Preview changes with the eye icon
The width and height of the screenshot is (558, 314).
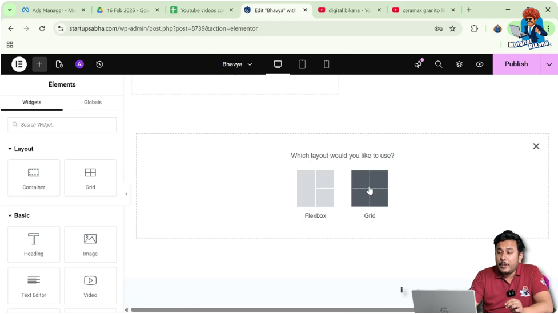tap(480, 64)
